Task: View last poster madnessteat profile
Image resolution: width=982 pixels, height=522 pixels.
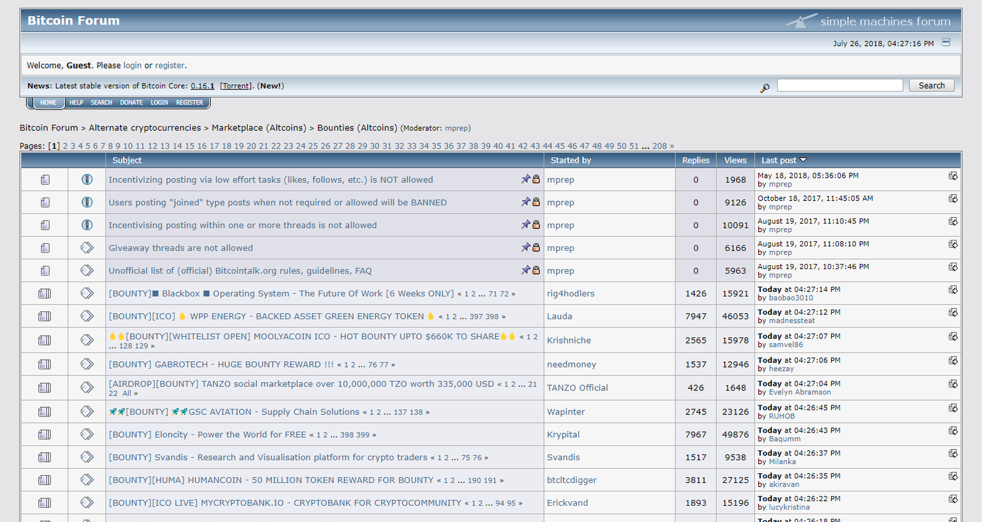Action: point(791,321)
